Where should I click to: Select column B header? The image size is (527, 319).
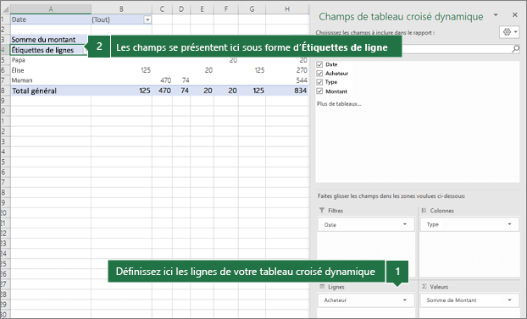click(x=121, y=9)
